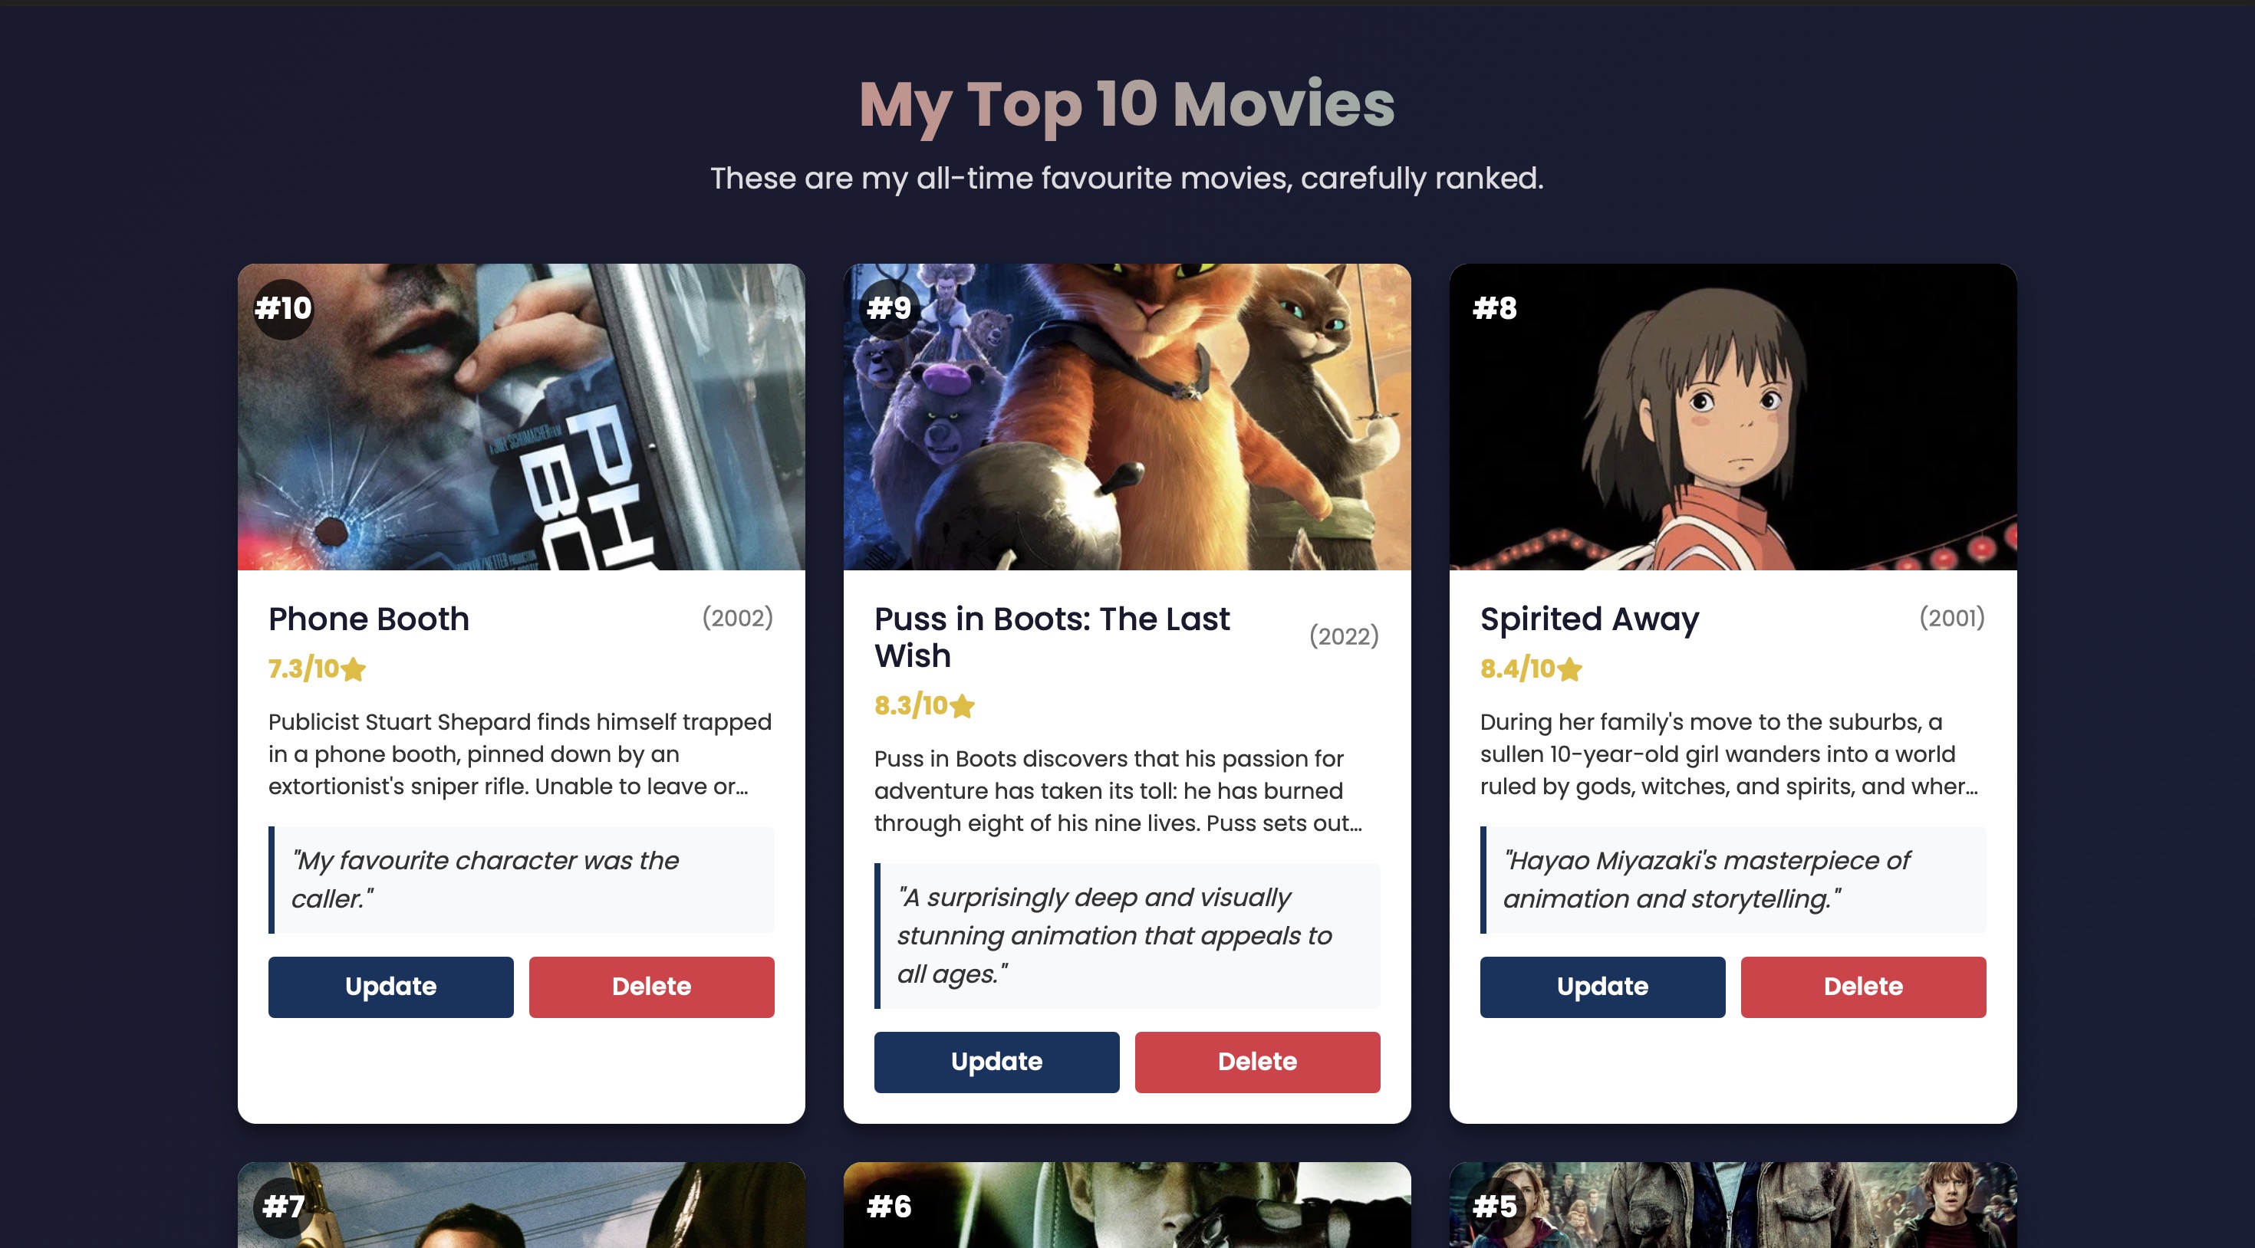Click the (2002) year label
Viewport: 2255px width, 1248px height.
(738, 618)
